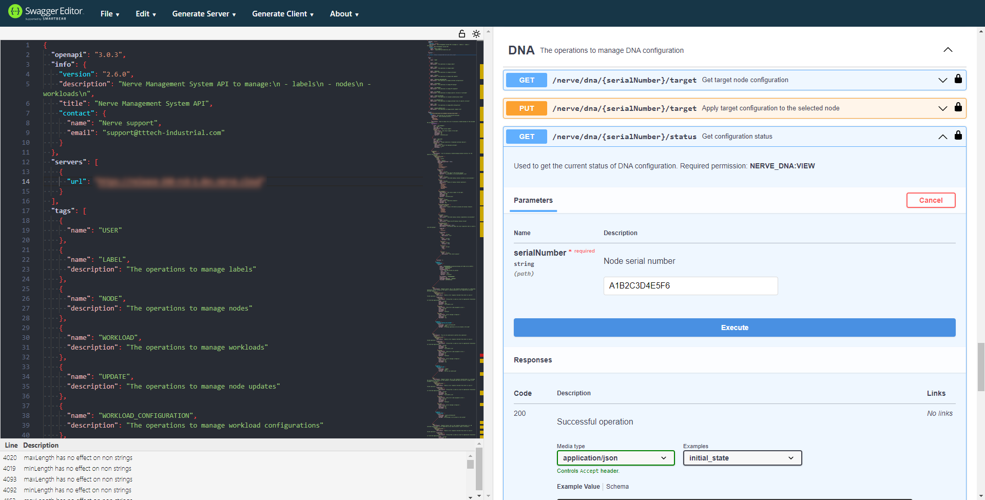Image resolution: width=985 pixels, height=500 pixels.
Task: Collapse the DNA tag section
Action: [x=948, y=50]
